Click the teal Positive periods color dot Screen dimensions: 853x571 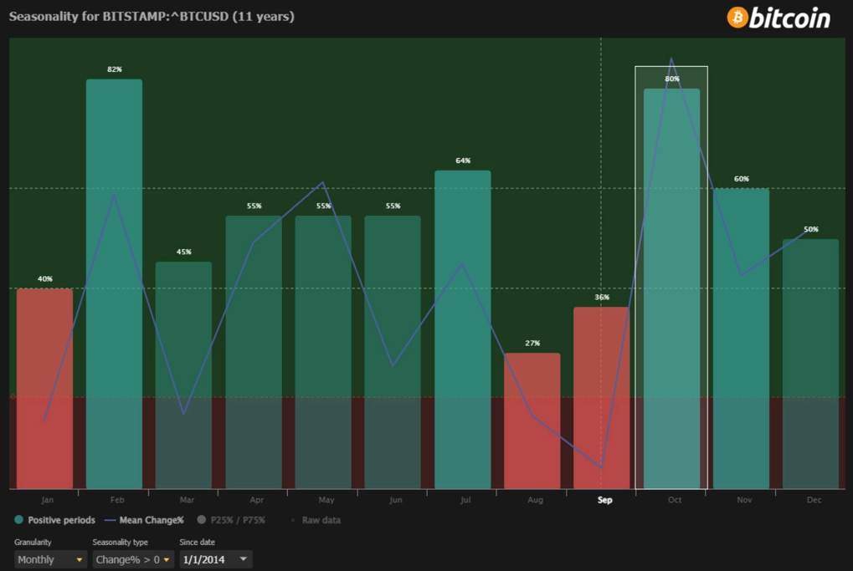point(19,520)
